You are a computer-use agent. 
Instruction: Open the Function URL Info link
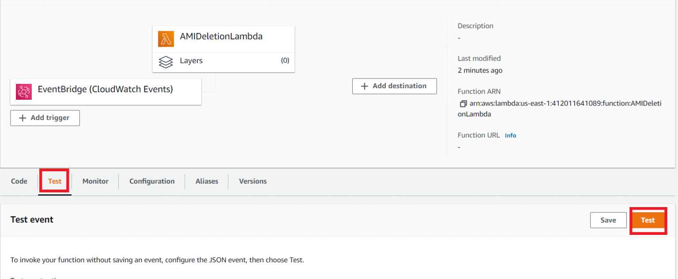pyautogui.click(x=510, y=135)
